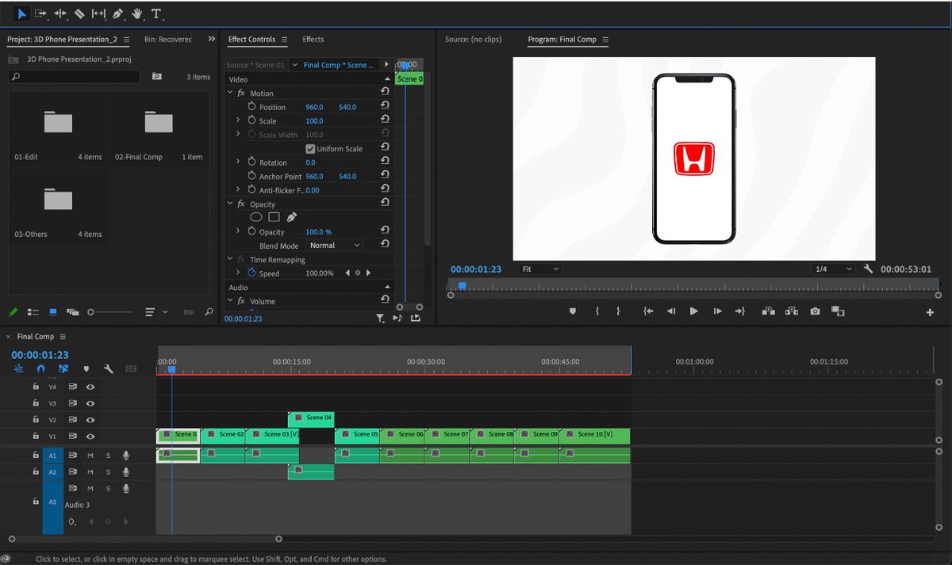Mute audio track A1

[90, 456]
